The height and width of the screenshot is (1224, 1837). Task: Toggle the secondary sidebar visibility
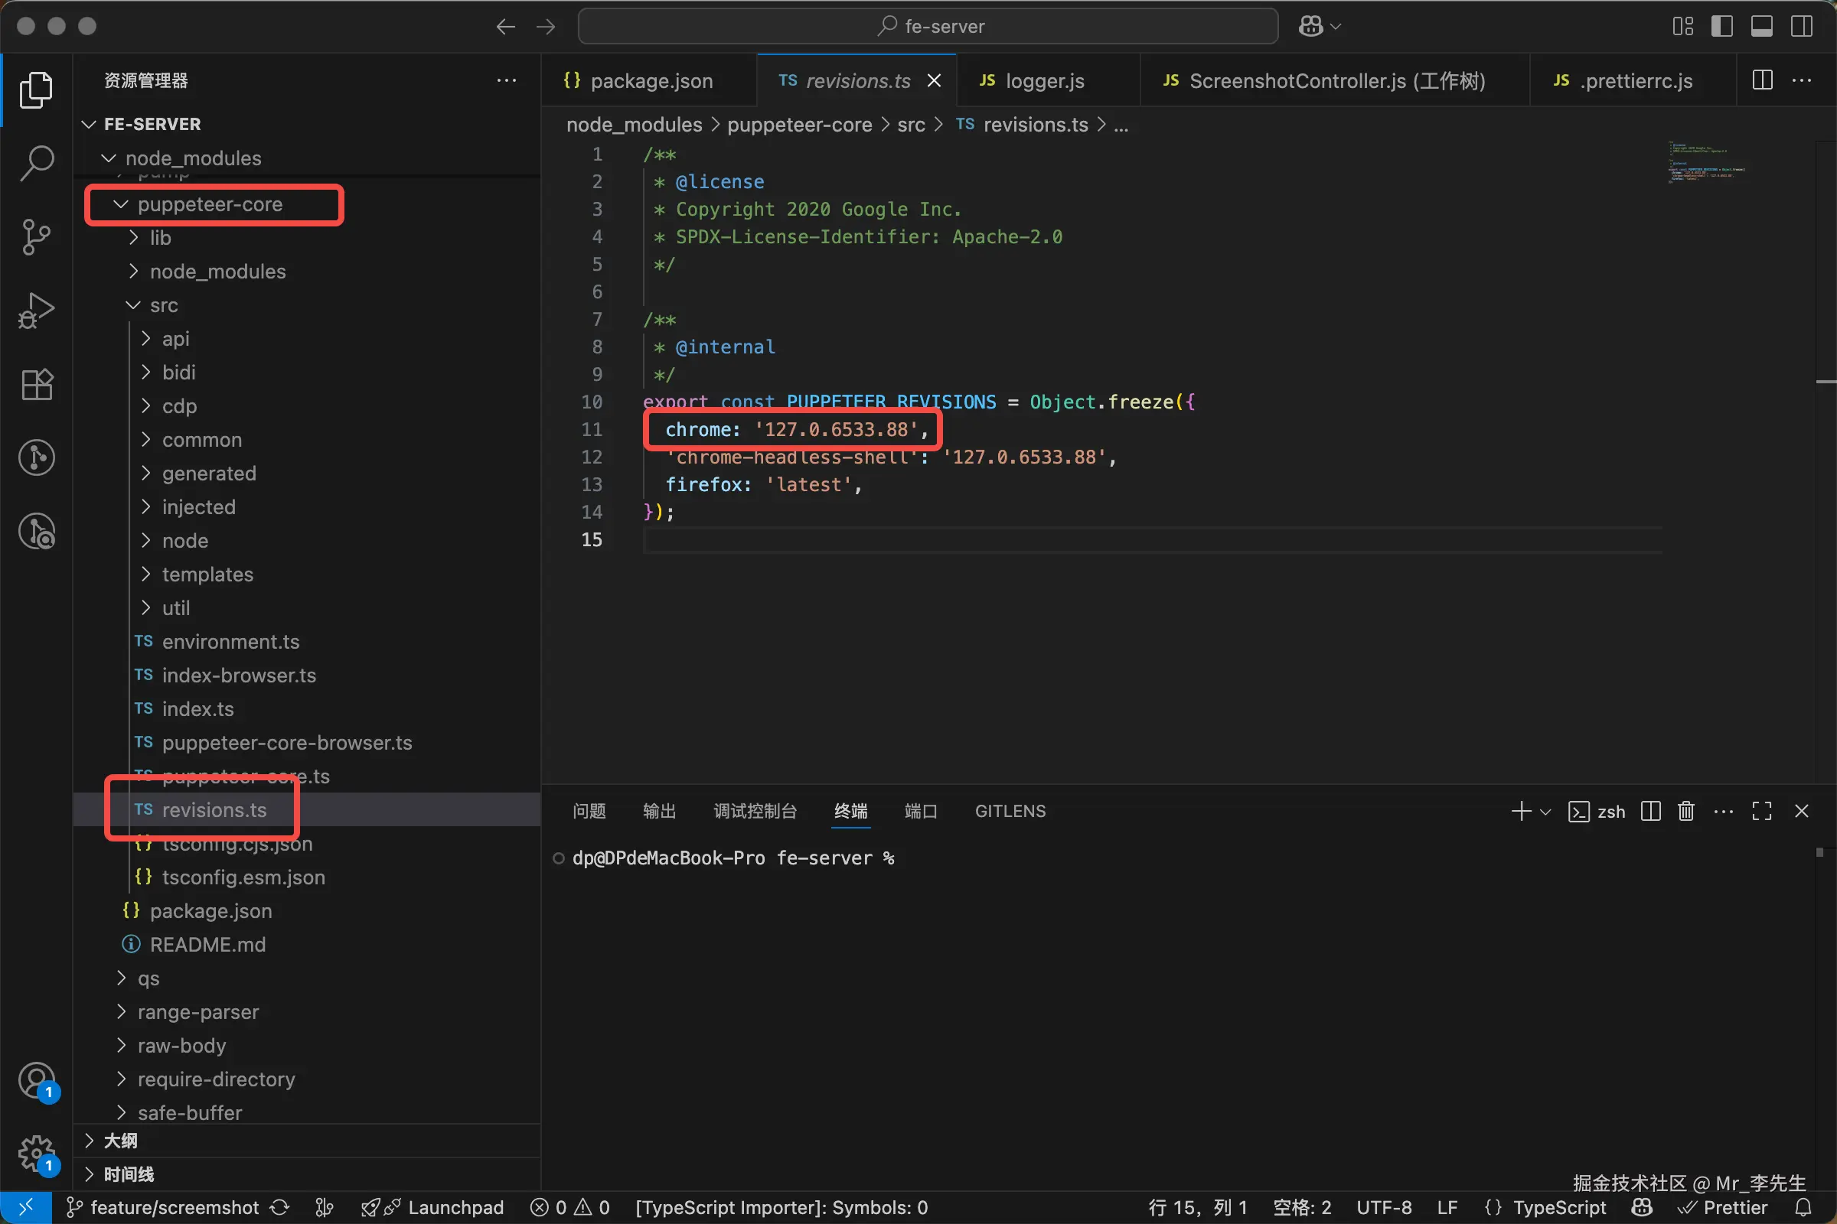coord(1802,27)
